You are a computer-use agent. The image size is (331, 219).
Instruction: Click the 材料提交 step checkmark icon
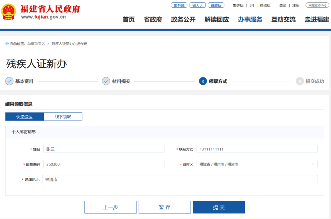point(106,81)
